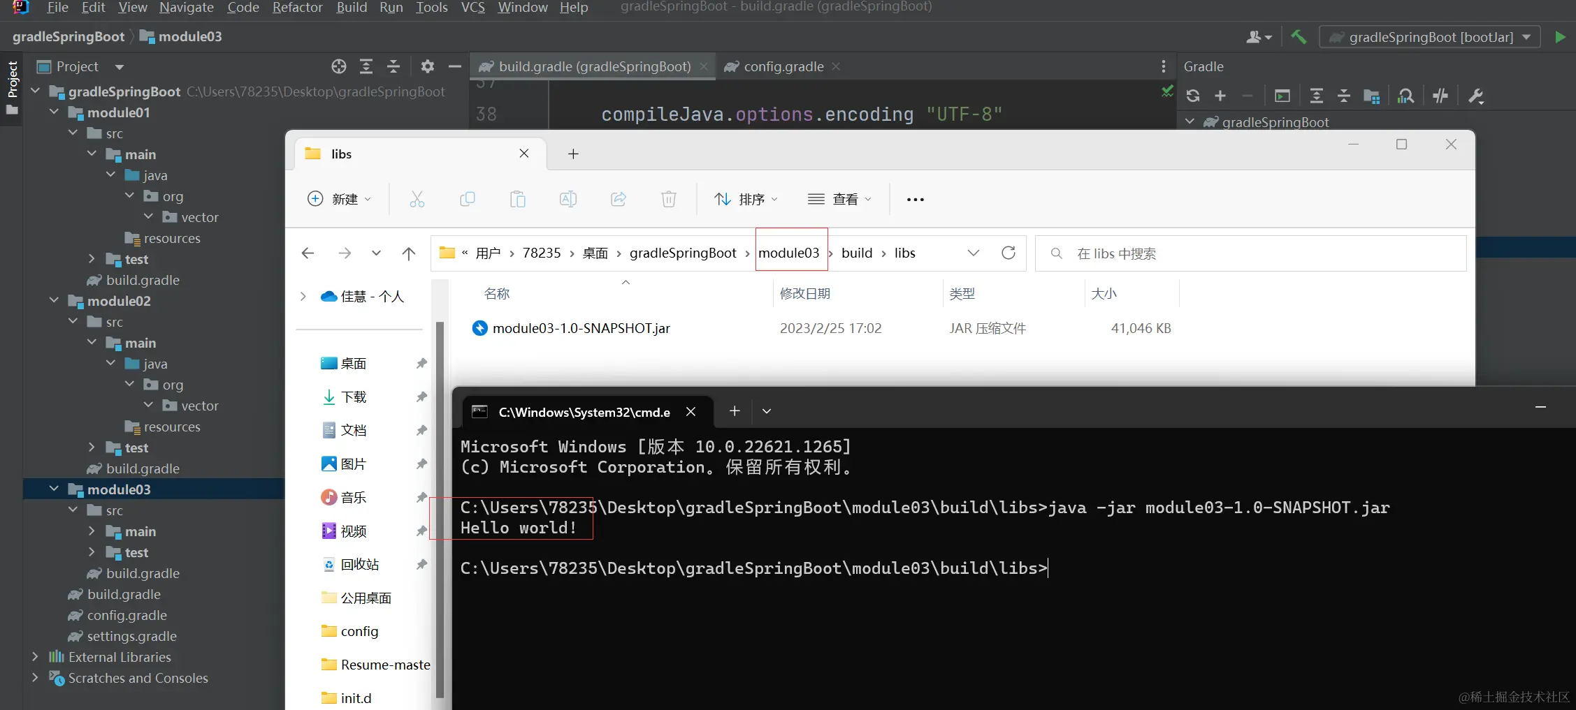Run the gradleSpringBoot bootJar configuration
The width and height of the screenshot is (1576, 710).
(1561, 37)
